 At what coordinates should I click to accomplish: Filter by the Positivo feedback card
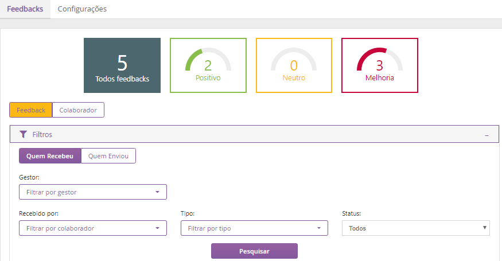tap(208, 65)
